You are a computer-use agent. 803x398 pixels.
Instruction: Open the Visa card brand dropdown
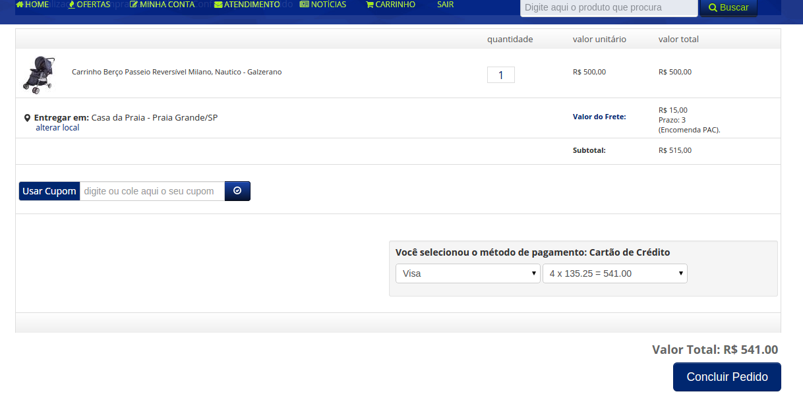[468, 273]
